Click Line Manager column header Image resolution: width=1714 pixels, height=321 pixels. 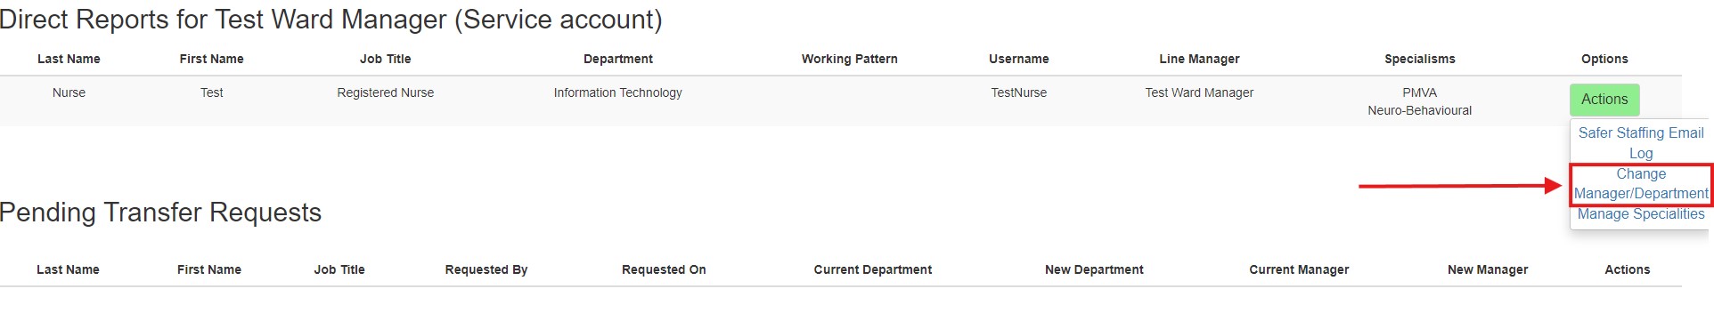tap(1199, 59)
